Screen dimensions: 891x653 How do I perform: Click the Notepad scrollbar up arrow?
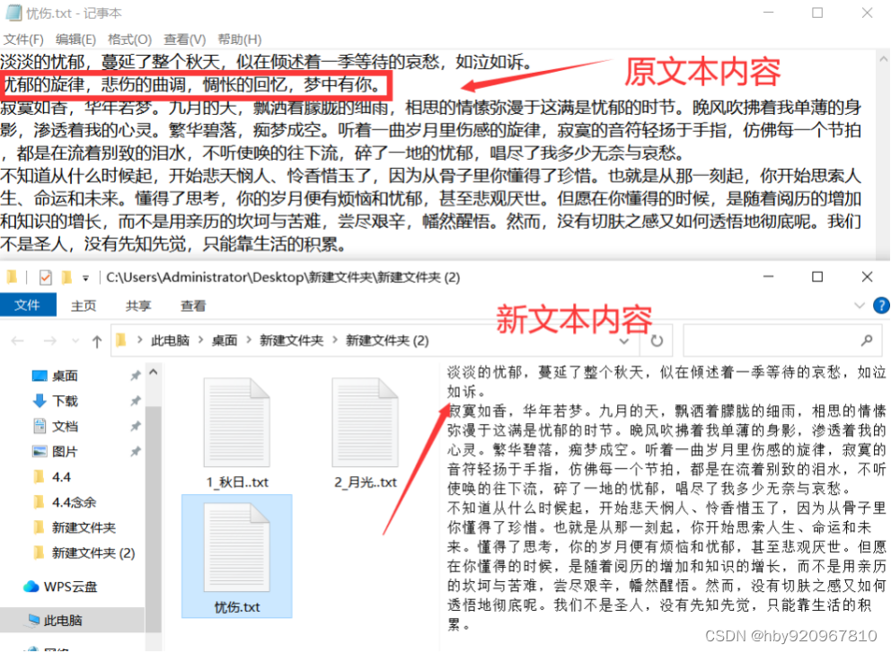point(883,58)
